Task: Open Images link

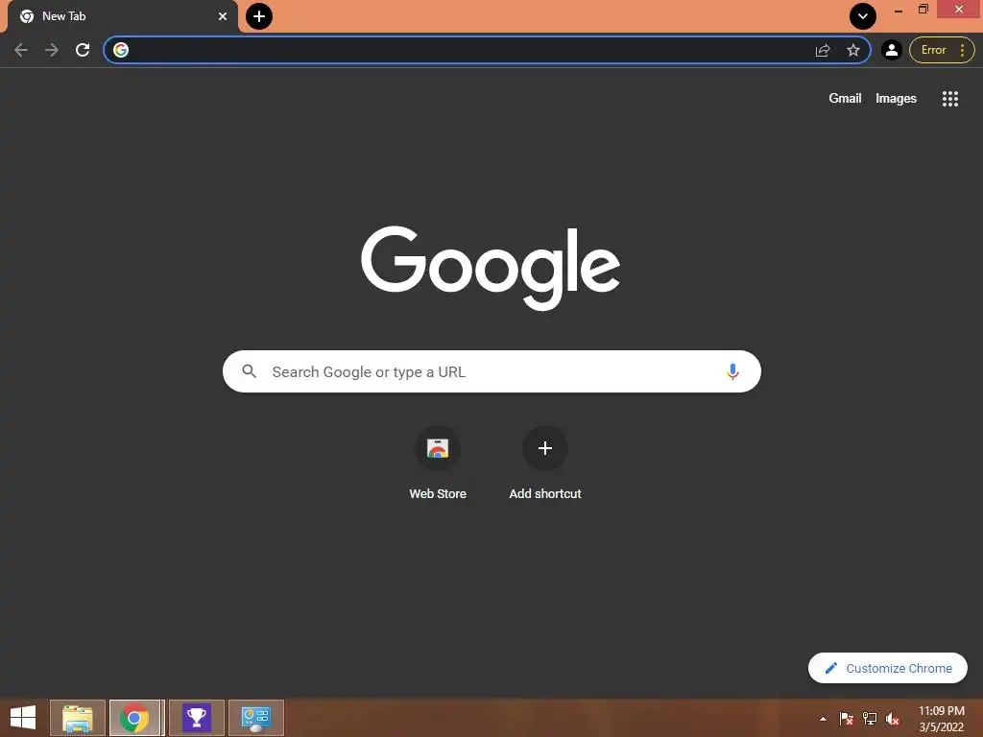Action: [896, 99]
